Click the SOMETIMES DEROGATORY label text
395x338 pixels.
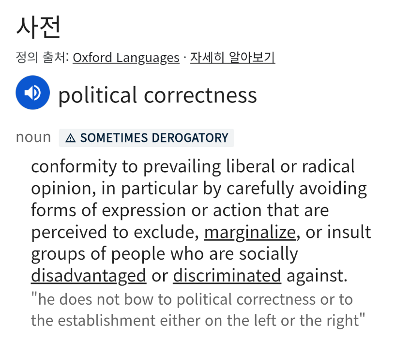[154, 138]
